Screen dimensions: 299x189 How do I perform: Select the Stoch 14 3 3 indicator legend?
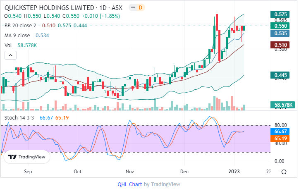click(19, 118)
